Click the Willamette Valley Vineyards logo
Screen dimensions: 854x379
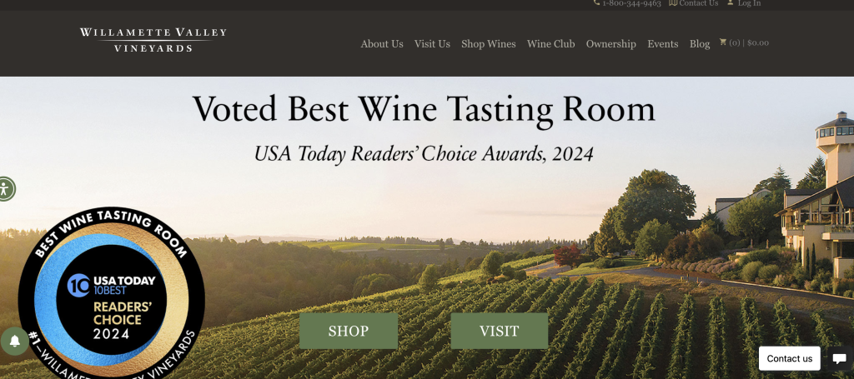click(153, 40)
